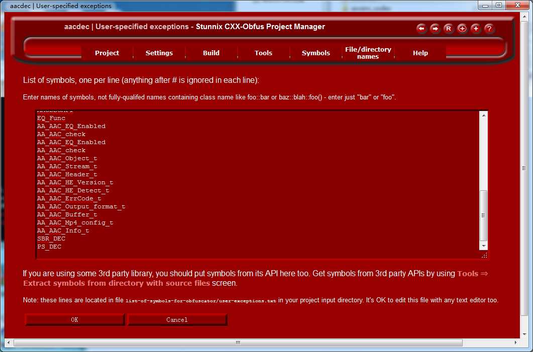
Task: Click the AA_AAC_Stream_t line
Action: click(67, 167)
